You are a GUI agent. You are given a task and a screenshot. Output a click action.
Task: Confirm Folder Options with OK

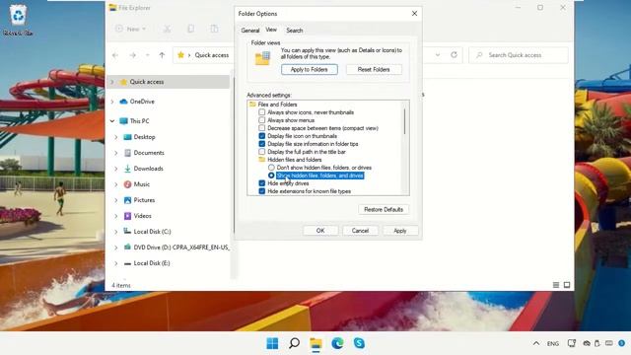tap(320, 231)
